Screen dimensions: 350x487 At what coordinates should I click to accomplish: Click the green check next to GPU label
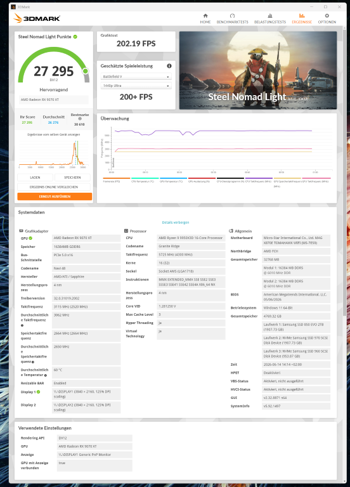coord(30,238)
